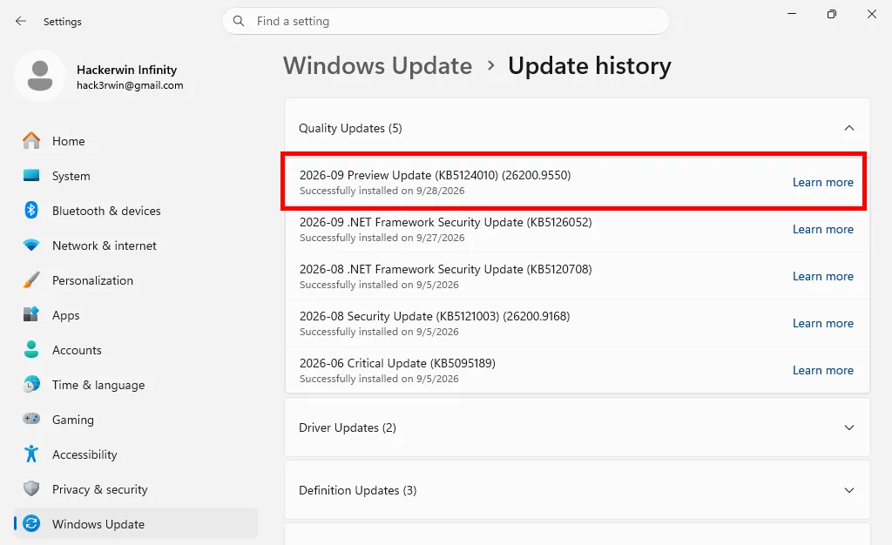Open Network & internet settings

pos(136,245)
